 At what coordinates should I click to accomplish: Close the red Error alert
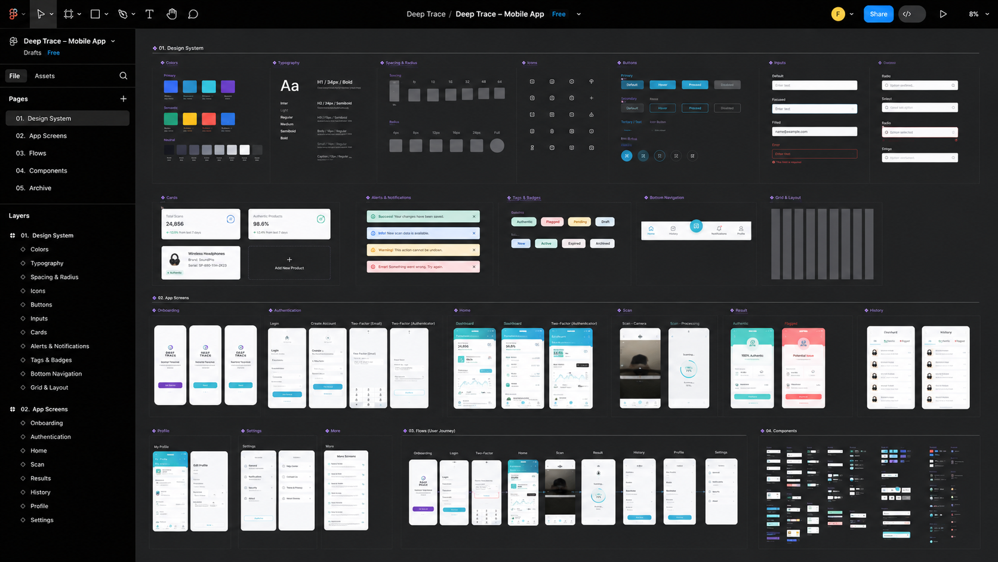tap(475, 266)
